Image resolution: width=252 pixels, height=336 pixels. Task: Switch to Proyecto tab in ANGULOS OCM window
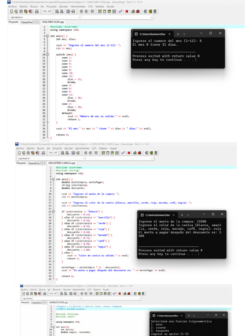(x=25, y=302)
